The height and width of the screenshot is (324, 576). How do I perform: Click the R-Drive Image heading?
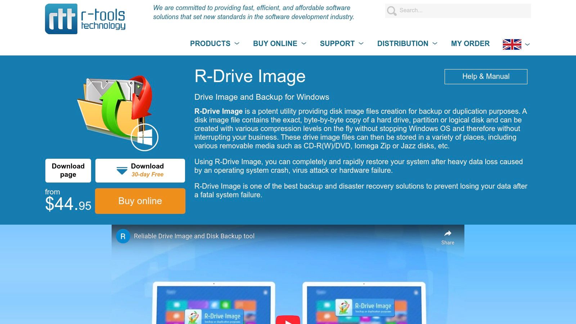pyautogui.click(x=250, y=76)
